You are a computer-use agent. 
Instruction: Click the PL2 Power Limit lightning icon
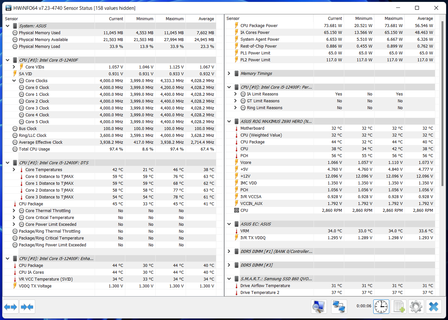pos(237,60)
